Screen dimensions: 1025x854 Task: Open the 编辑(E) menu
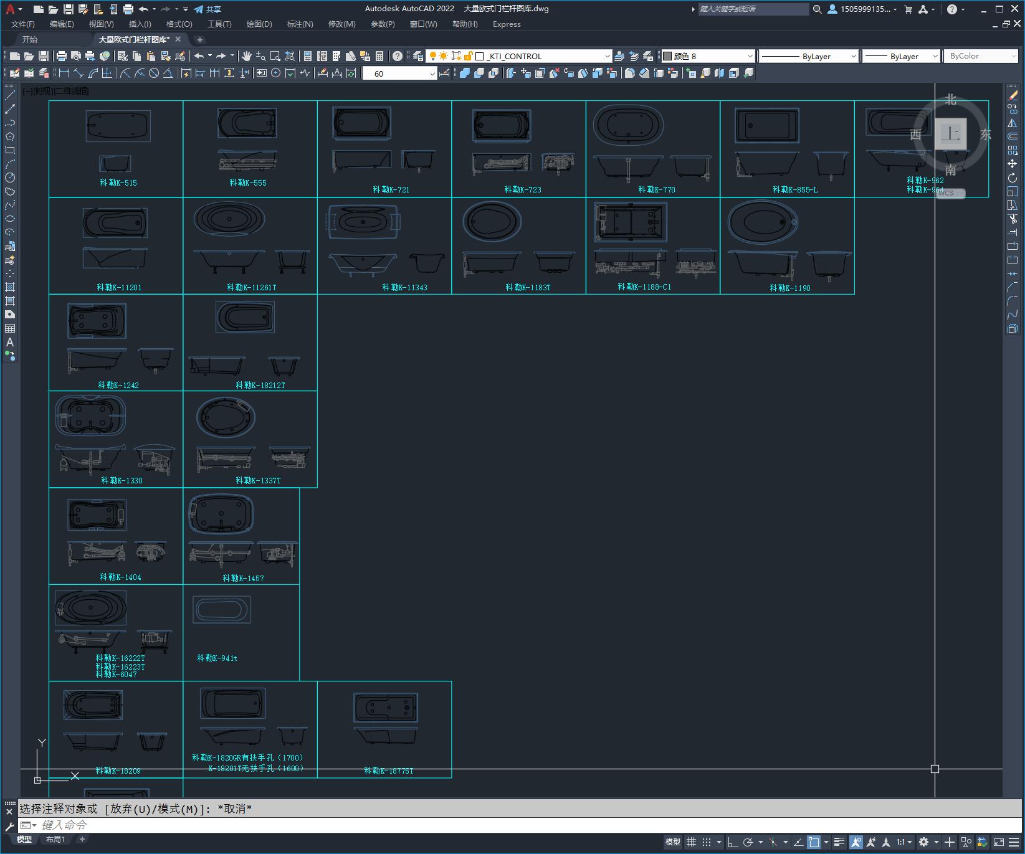click(x=62, y=24)
